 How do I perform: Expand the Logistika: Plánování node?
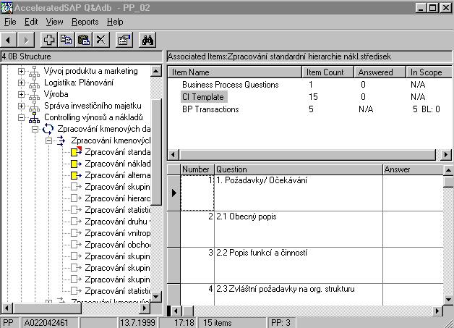[21, 83]
